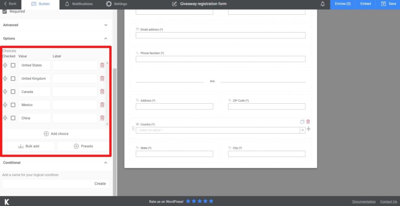
Task: Click the reorder handle for China
Action: pos(5,118)
